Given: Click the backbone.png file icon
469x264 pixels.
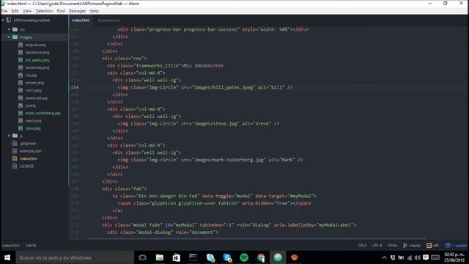Looking at the screenshot, I should click(x=21, y=52).
